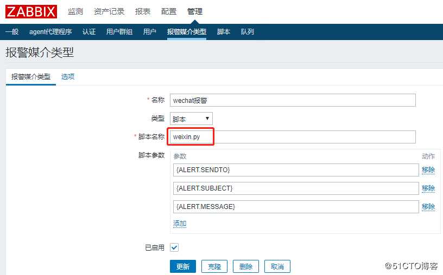Go to 用户群组 submenu
Screen dimensions: 443x275
point(119,31)
